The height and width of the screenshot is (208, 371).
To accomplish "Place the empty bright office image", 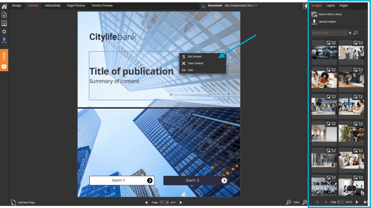I will pos(328,124).
